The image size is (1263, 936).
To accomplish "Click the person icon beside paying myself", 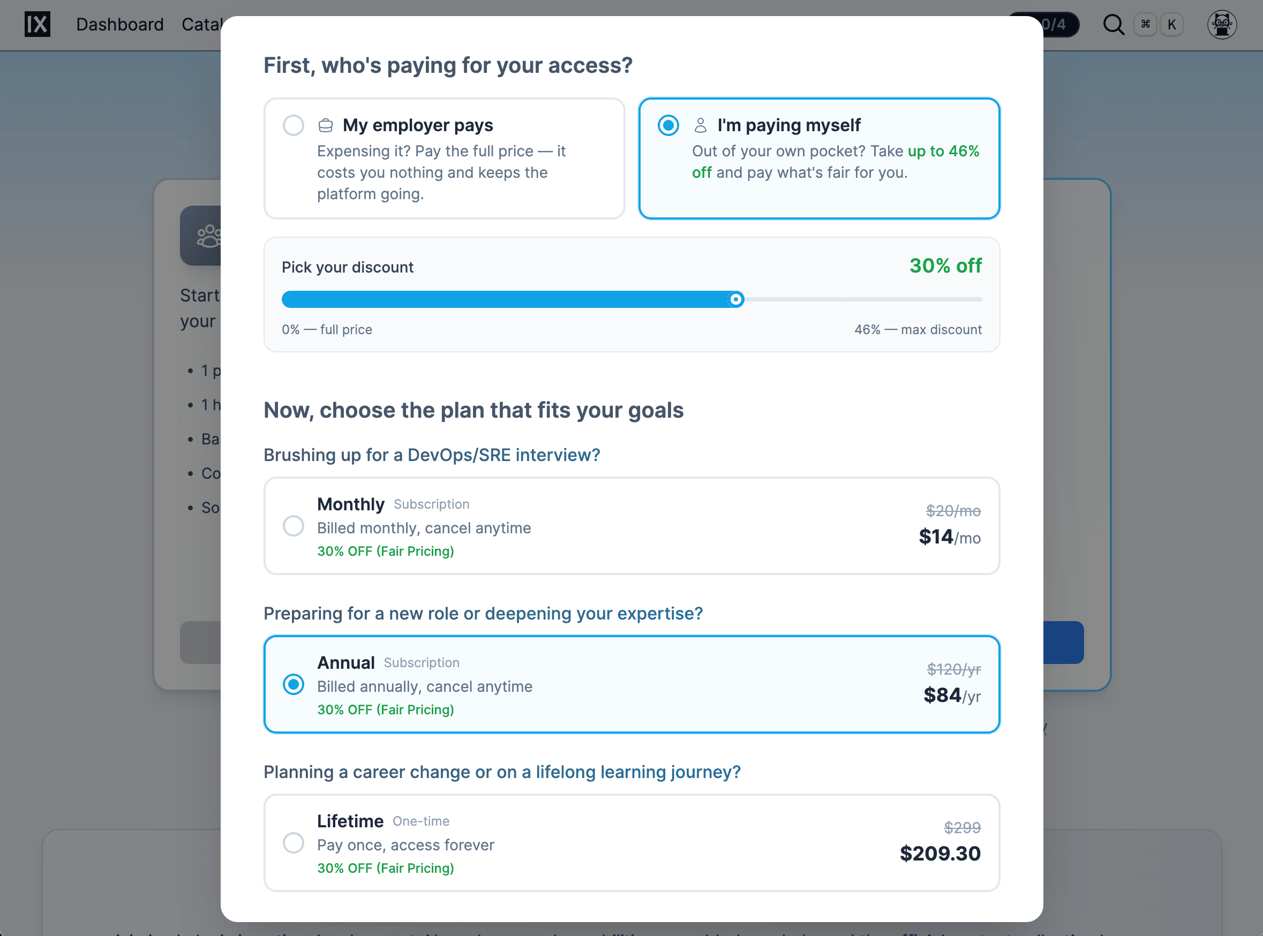I will tap(701, 125).
